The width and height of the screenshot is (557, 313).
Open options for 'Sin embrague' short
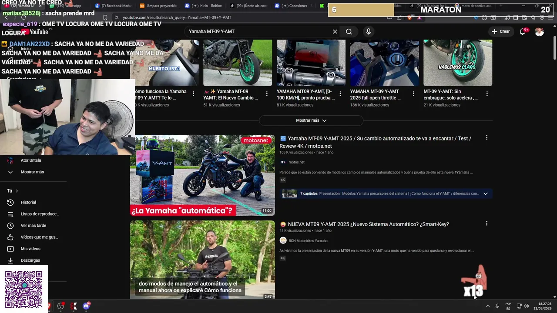tap(487, 93)
